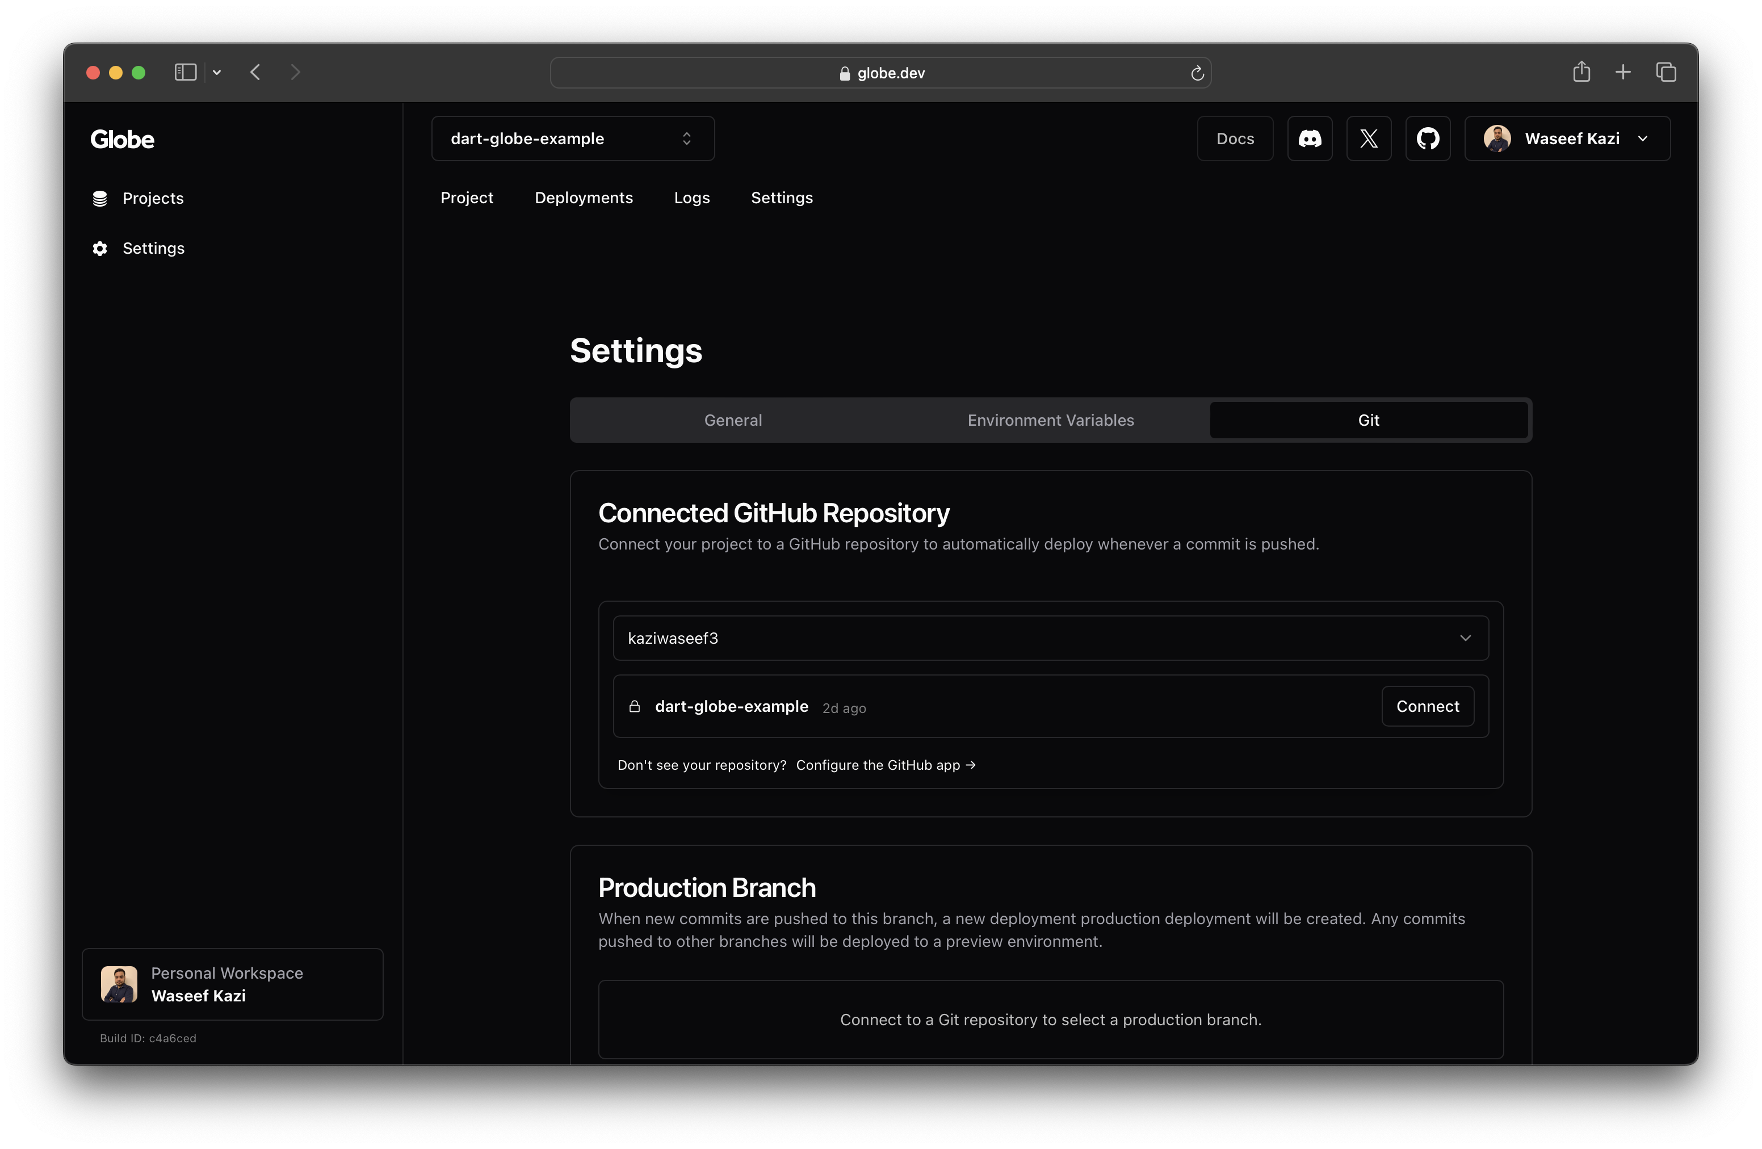Viewport: 1762px width, 1149px height.
Task: Connect the dart-globe-example repository
Action: (x=1427, y=706)
